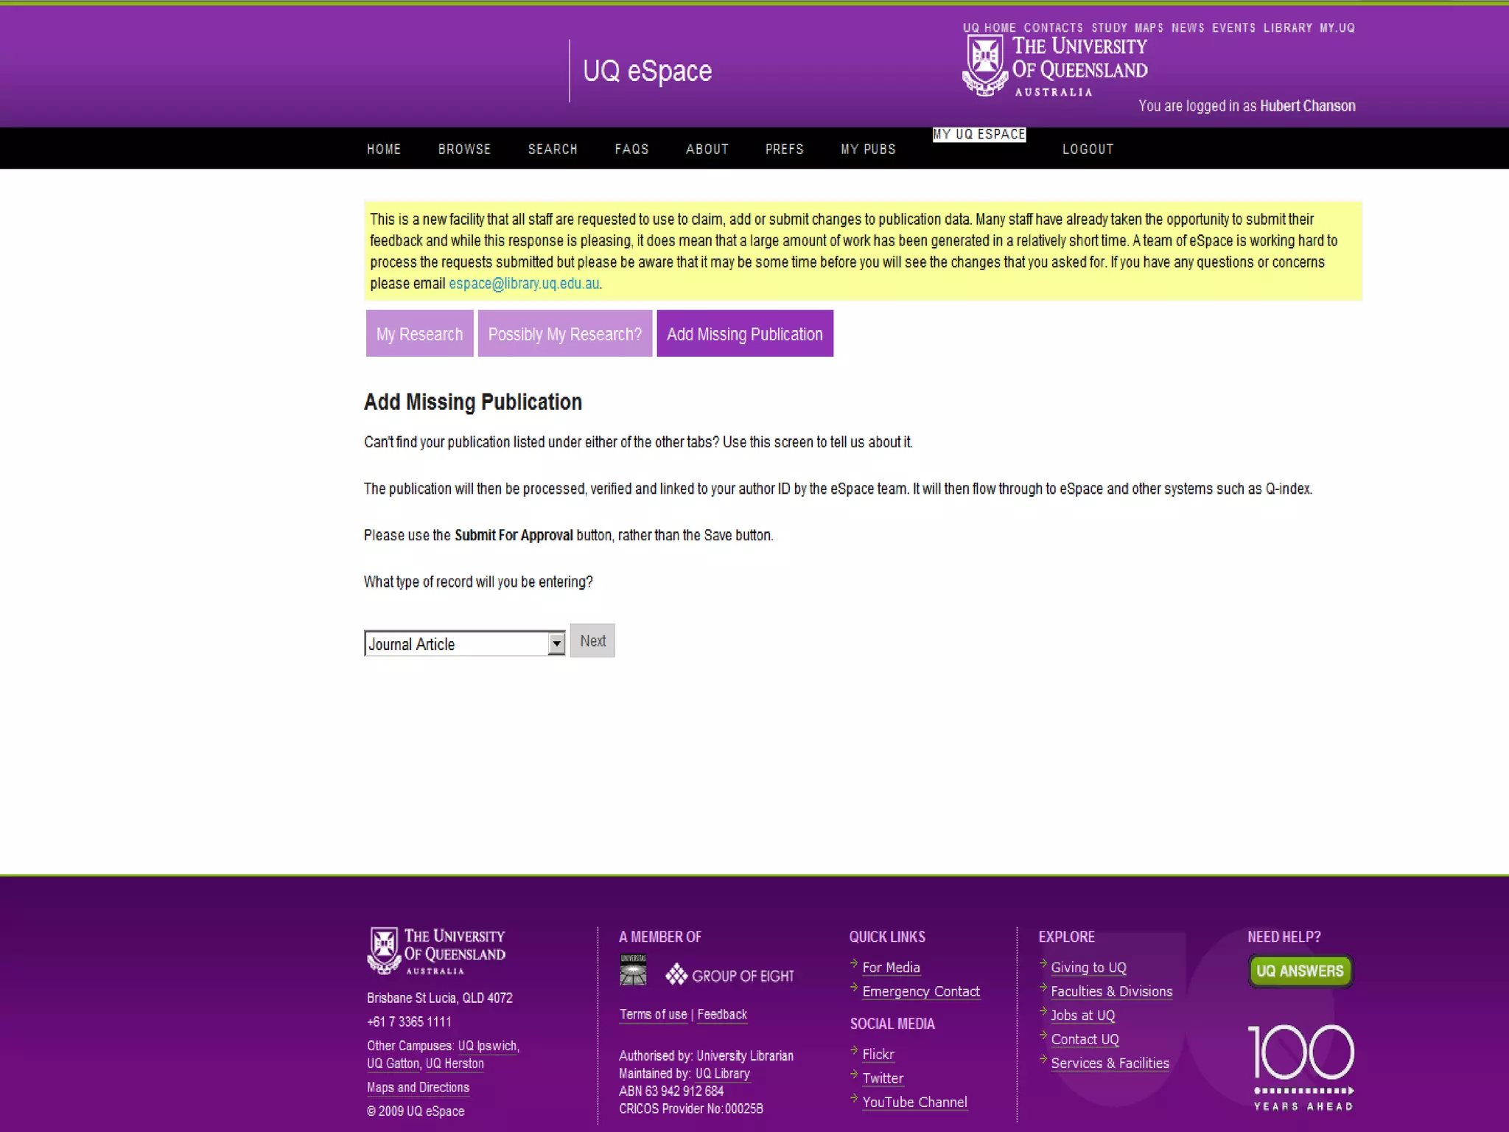Screen dimensions: 1509x1132
Task: Select the Add Missing Publication tab
Action: pos(744,334)
